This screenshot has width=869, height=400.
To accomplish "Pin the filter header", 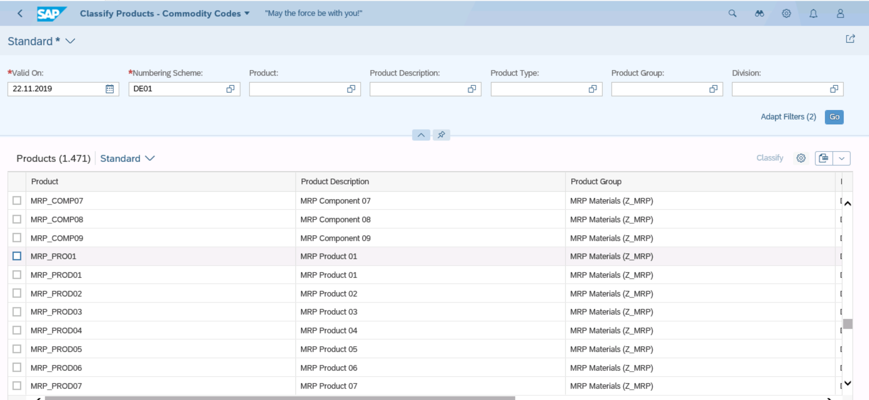I will pos(441,135).
